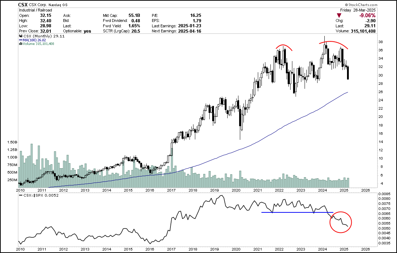The width and height of the screenshot is (397, 253).
Task: Click the 0.0035 ratio axis label
Action: point(384,243)
